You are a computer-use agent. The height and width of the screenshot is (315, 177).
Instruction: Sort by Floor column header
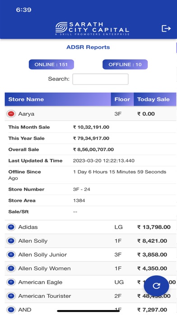(122, 99)
